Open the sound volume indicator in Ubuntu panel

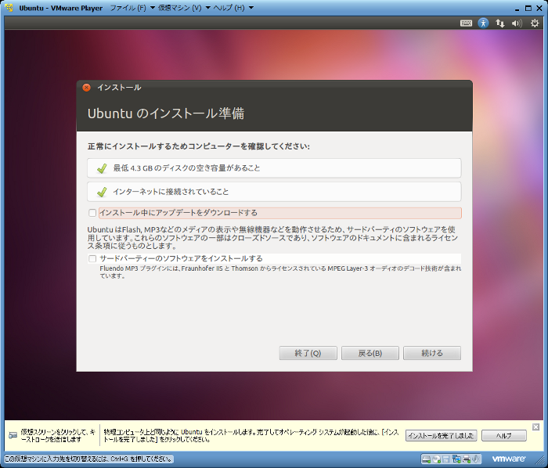coord(517,23)
